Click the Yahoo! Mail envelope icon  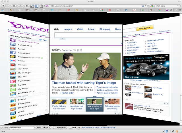pyautogui.click(x=13, y=44)
